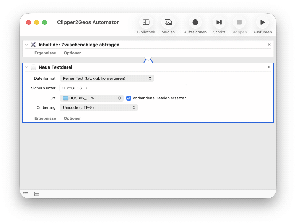Open Optionen of the clipboard action
The height and width of the screenshot is (224, 296).
pyautogui.click(x=73, y=53)
